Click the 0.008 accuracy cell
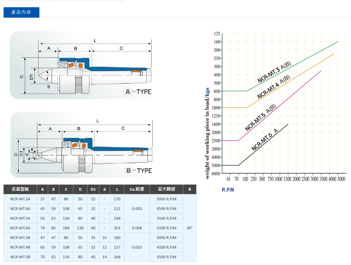The height and width of the screenshot is (265, 351). pos(137,228)
